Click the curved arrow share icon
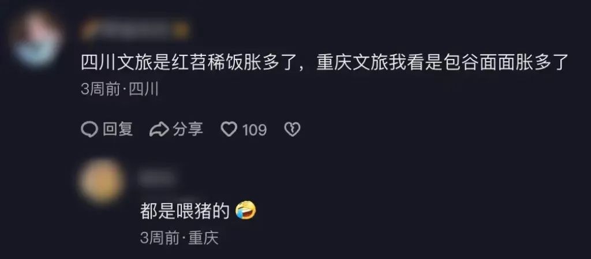The height and width of the screenshot is (259, 591). [x=159, y=129]
